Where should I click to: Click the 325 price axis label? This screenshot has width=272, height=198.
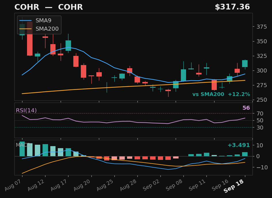262,56
